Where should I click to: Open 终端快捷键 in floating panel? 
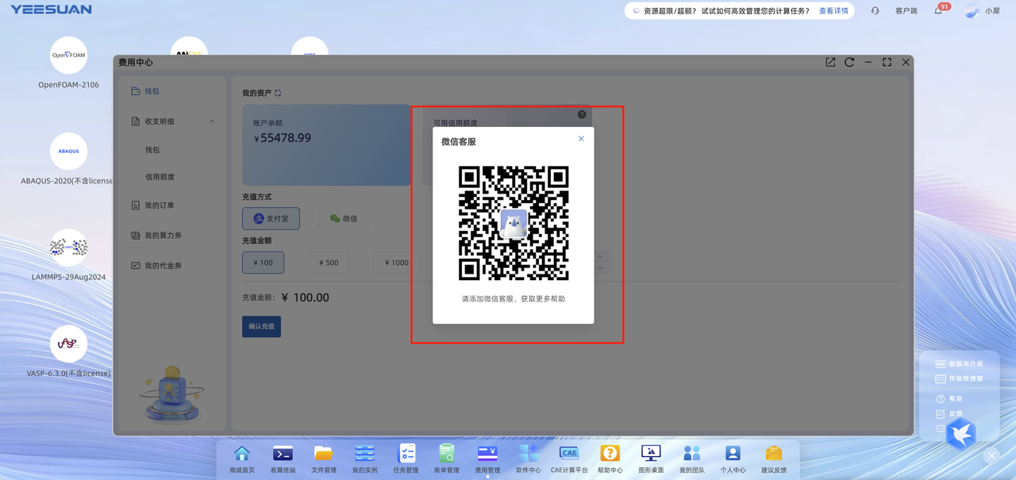click(x=960, y=378)
